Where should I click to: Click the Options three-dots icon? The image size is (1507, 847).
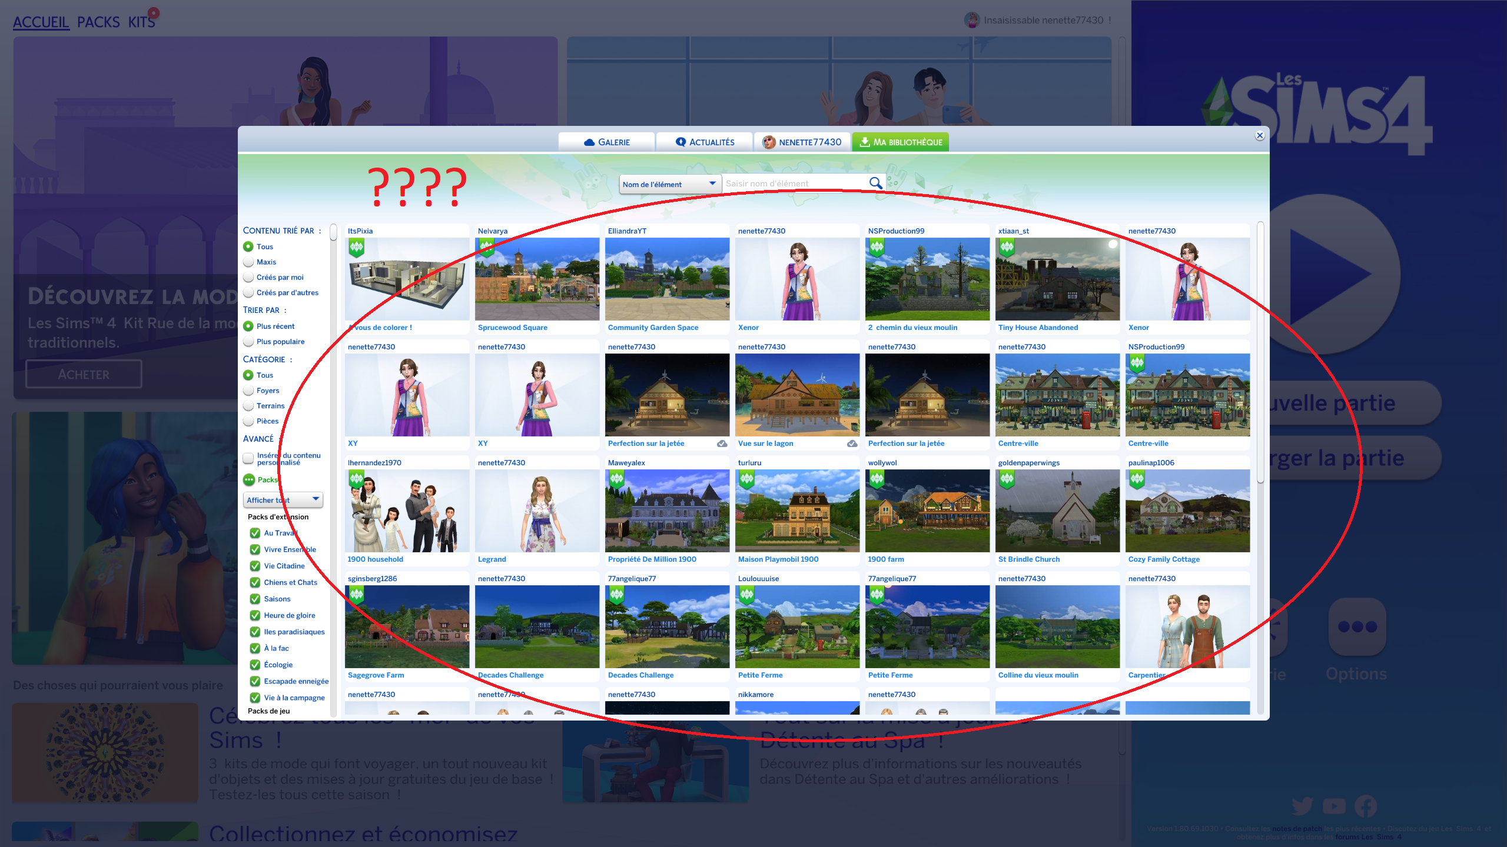(1357, 627)
